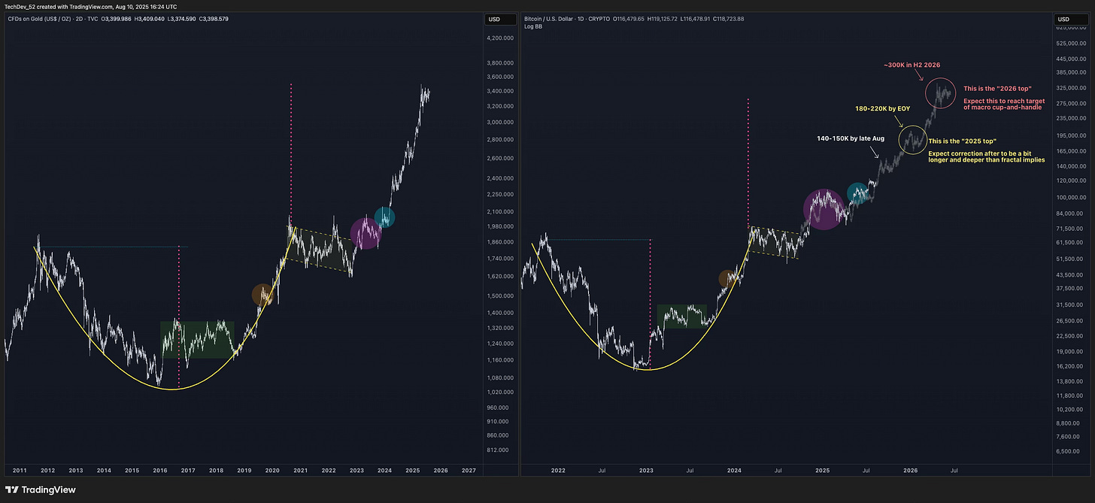Click the purple ellipse on the Bitcoin chart
The width and height of the screenshot is (1095, 503).
(x=824, y=208)
